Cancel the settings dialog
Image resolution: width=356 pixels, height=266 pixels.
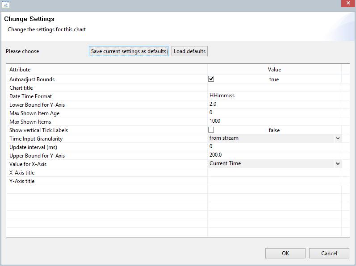[329, 254]
